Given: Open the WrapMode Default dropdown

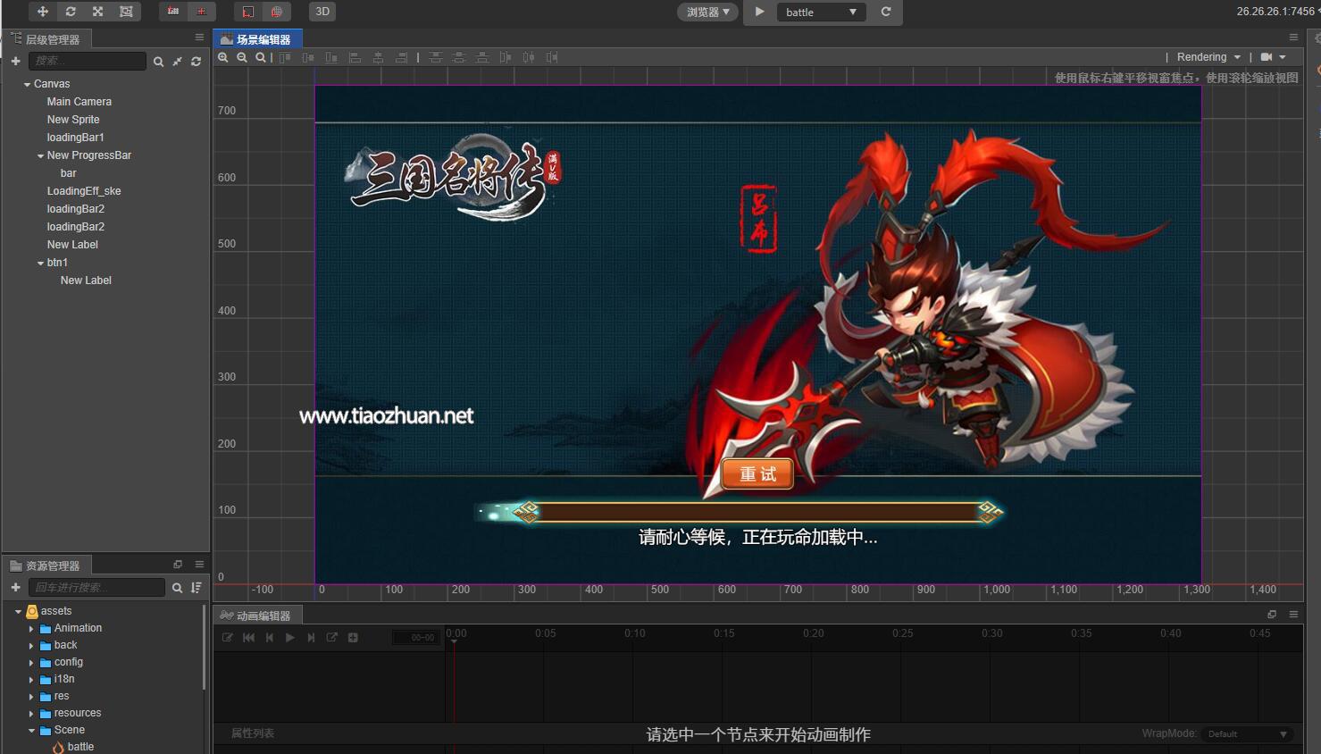Looking at the screenshot, I should tap(1248, 734).
